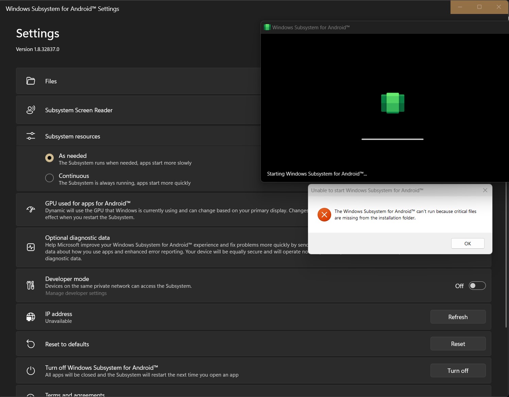Viewport: 509px width, 397px height.
Task: Close the Unable to start error dialog
Action: (x=485, y=190)
